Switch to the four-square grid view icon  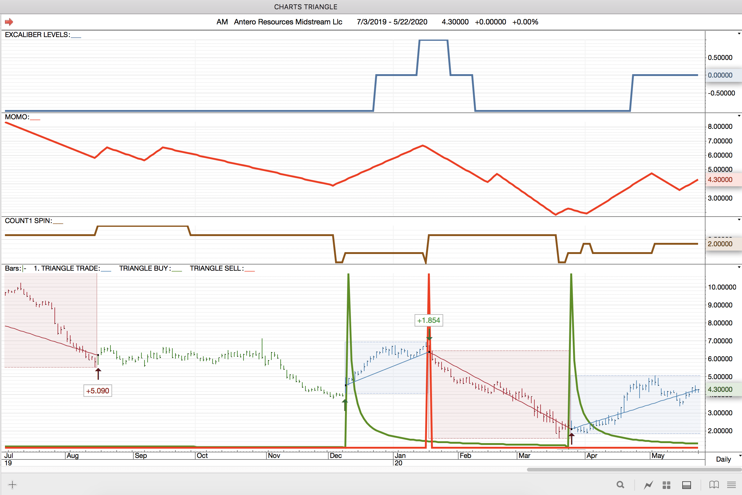tap(667, 484)
